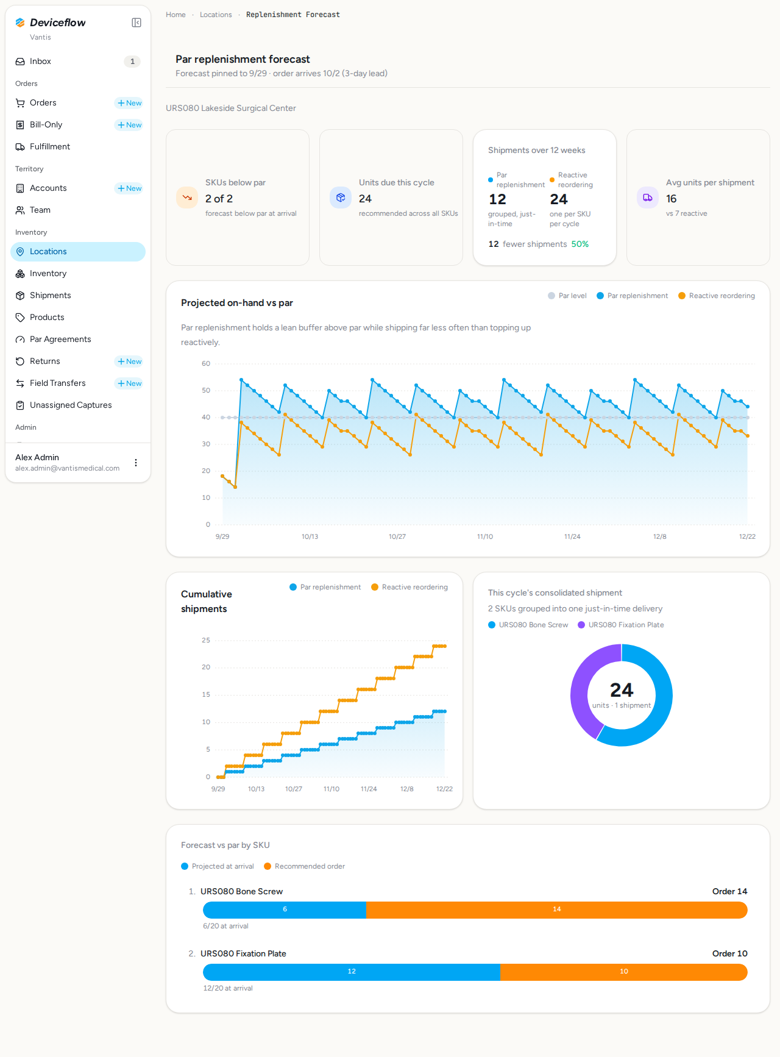Screen dimensions: 780x1057
Task: Click the Deviceflow logo icon
Action: click(x=20, y=23)
